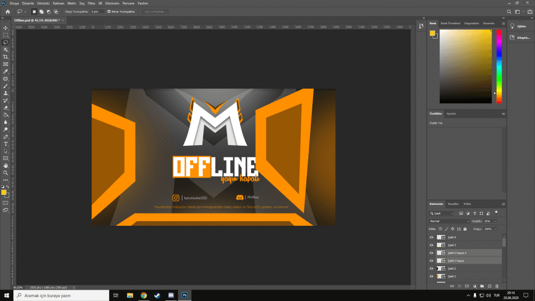
Task: Select the horizontal Type tool
Action: (5, 144)
